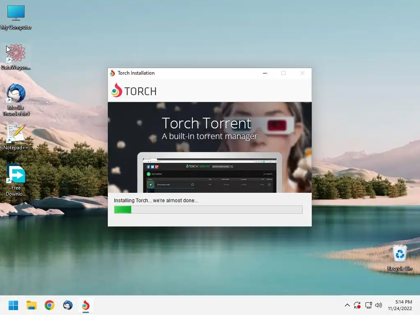Select the Mozilla Thunderbird desktop shortcut
Screen dimensions: 420x315
click(16, 100)
